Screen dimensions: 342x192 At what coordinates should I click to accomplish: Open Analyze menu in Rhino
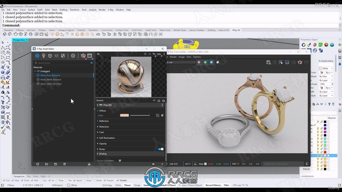[93, 10]
